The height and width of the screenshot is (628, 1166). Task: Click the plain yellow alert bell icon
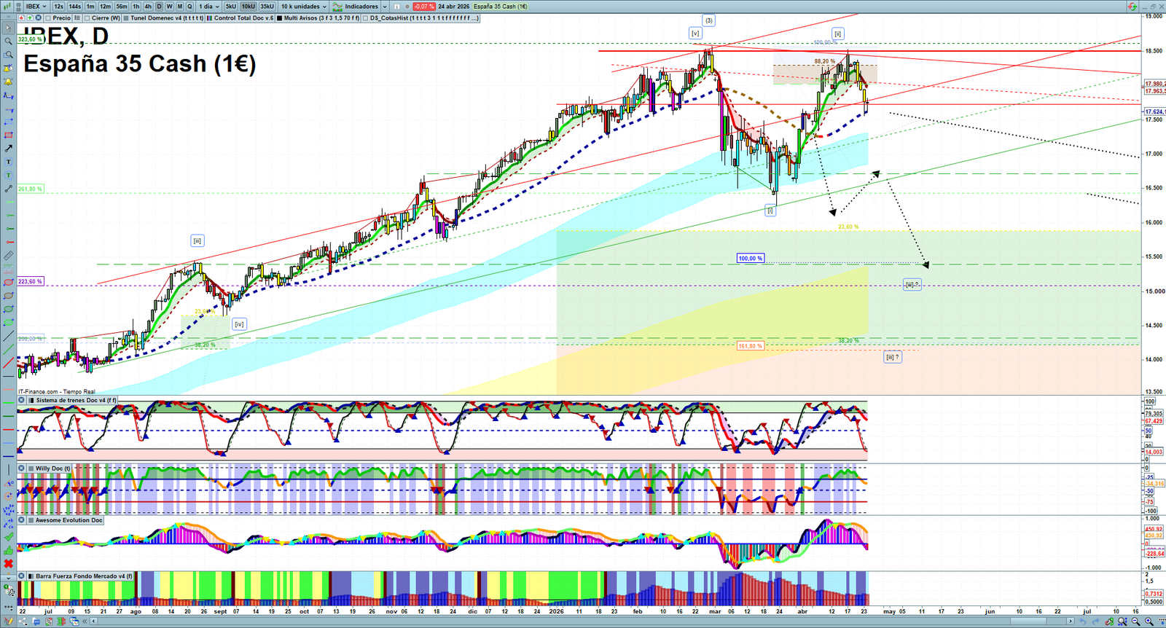tap(8, 82)
